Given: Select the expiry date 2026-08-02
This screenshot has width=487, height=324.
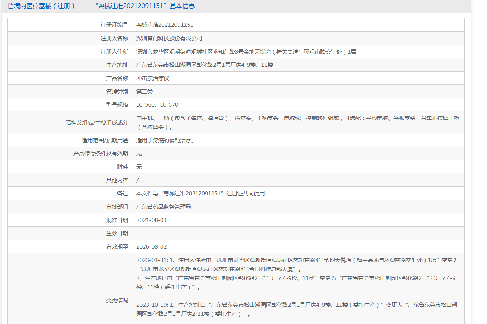Looking at the screenshot, I should tap(152, 246).
